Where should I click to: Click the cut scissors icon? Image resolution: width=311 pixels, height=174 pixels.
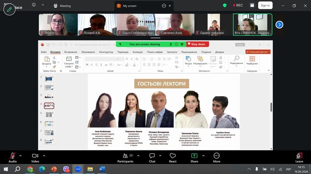[x=54, y=58]
